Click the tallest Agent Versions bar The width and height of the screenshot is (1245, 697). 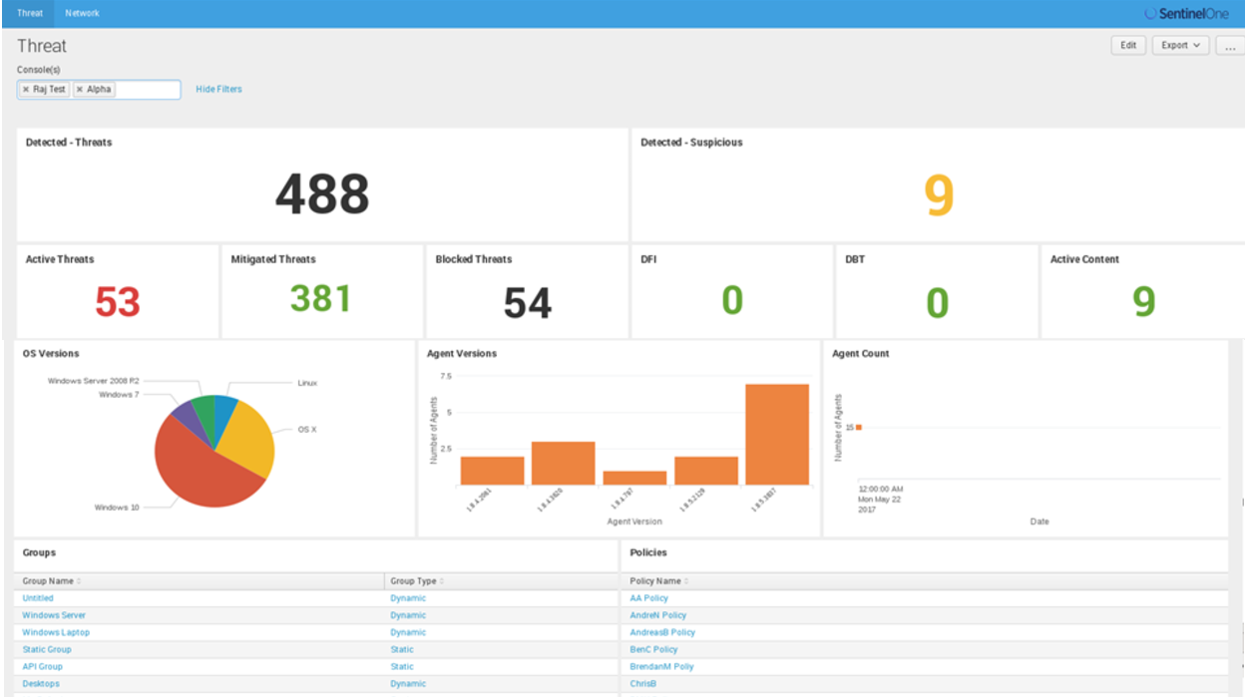[x=776, y=435]
